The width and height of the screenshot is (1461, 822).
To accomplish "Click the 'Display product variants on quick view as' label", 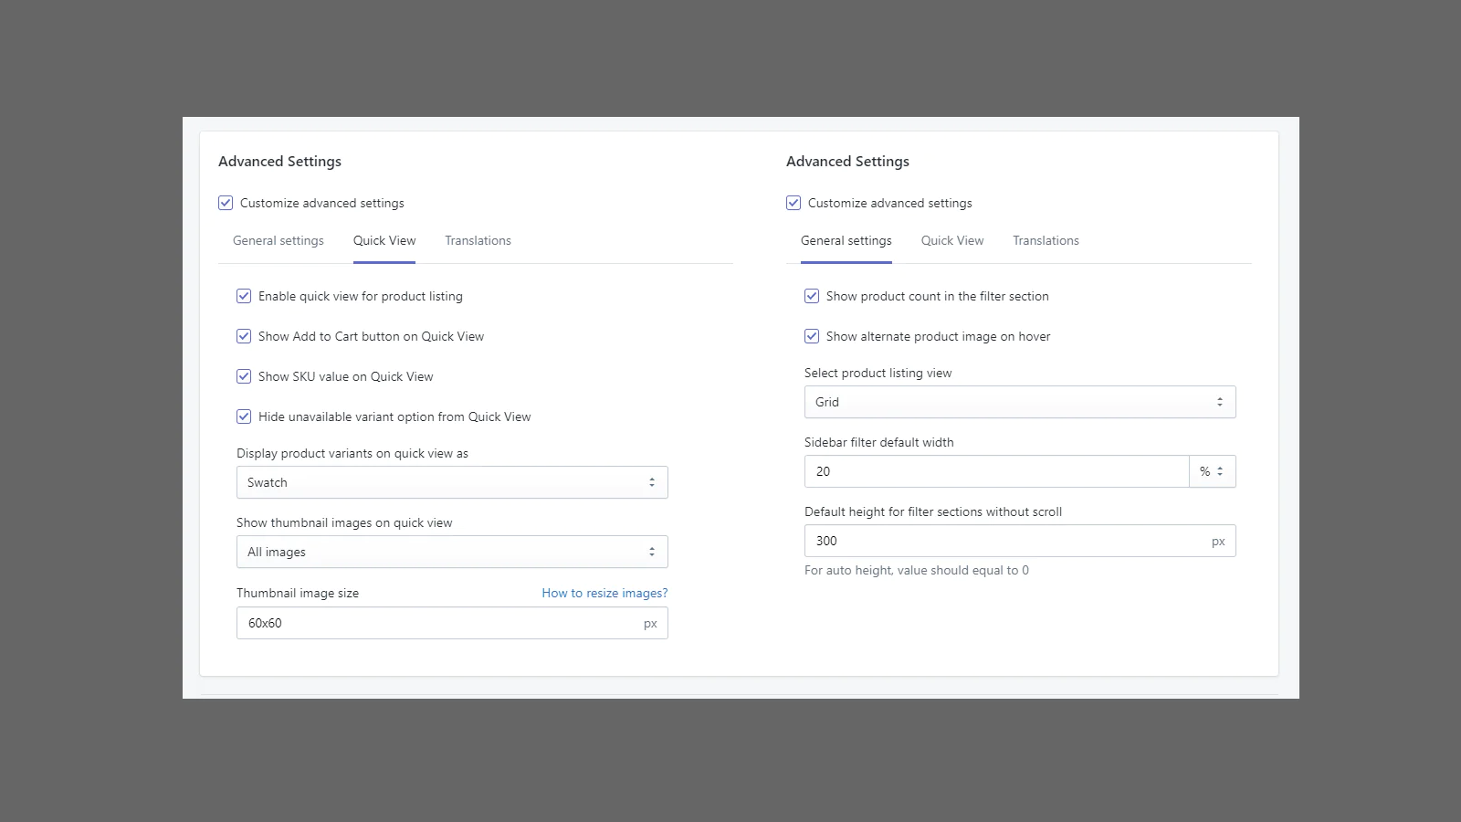I will [x=352, y=453].
